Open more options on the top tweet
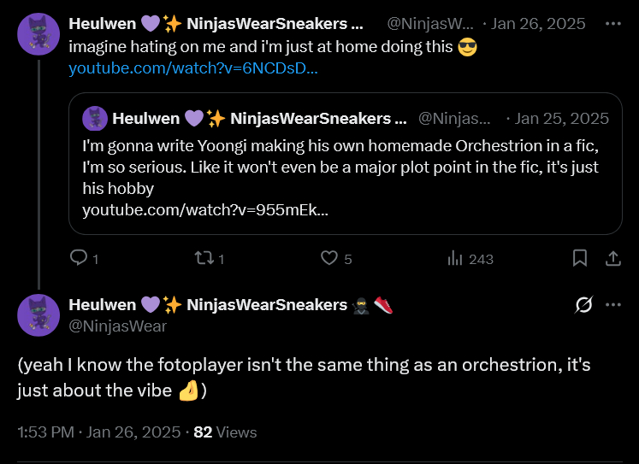This screenshot has height=464, width=639. click(613, 23)
